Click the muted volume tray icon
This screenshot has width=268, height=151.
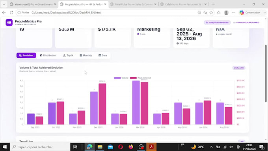tap(231, 147)
